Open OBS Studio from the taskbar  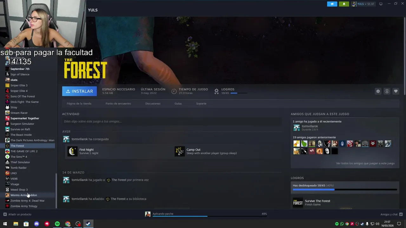[x=78, y=224]
